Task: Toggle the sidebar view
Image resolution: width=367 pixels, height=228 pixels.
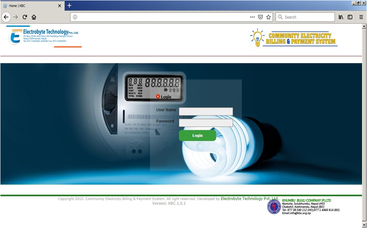Action: [350, 17]
